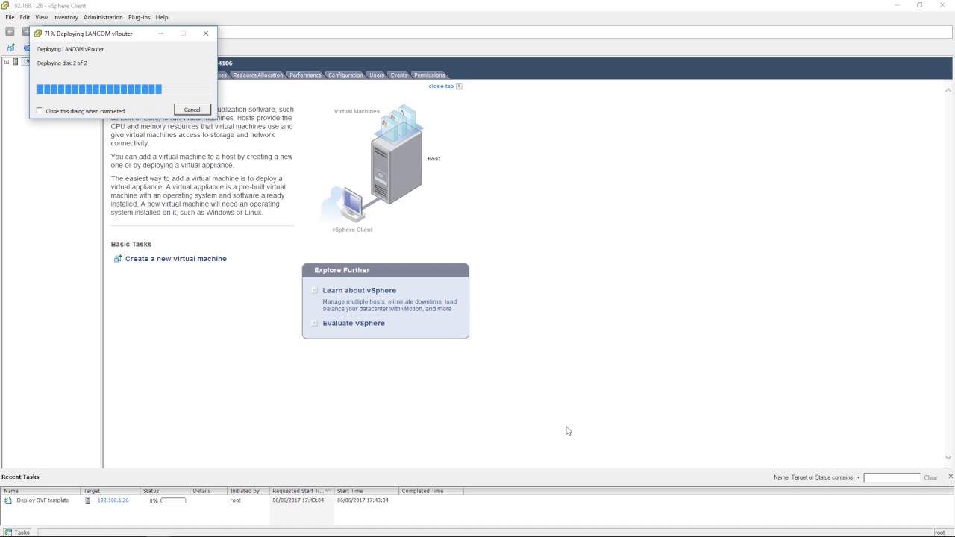Click the scroll up arrow of main panel
This screenshot has height=537, width=955.
tap(948, 89)
